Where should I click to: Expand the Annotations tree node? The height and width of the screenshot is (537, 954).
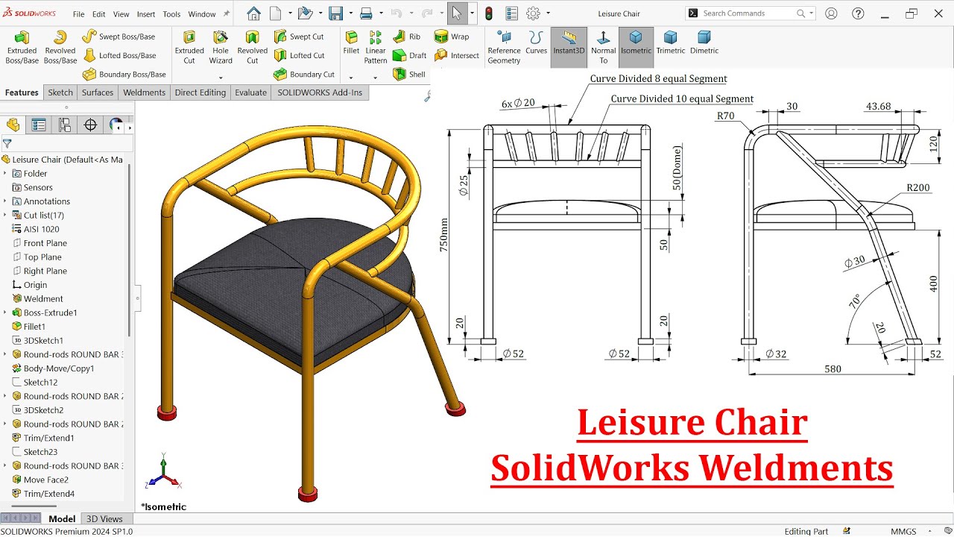click(x=4, y=201)
